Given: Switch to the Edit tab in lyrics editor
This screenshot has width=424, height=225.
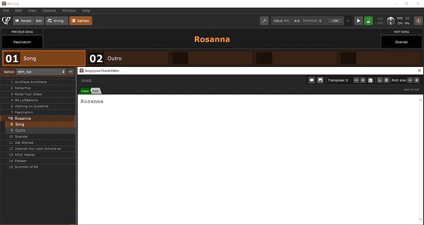Looking at the screenshot, I should click(95, 91).
